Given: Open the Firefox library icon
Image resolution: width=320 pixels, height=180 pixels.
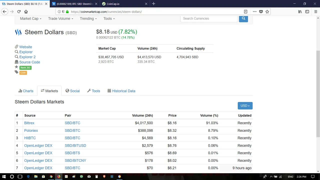Looking at the screenshot, I should 300,11.
